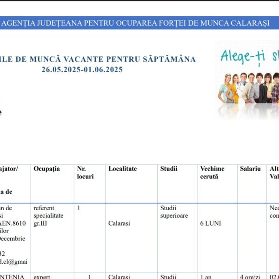Image resolution: width=279 pixels, height=279 pixels.
Task: Select the 'Vechime cerută' column header
Action: click(212, 173)
